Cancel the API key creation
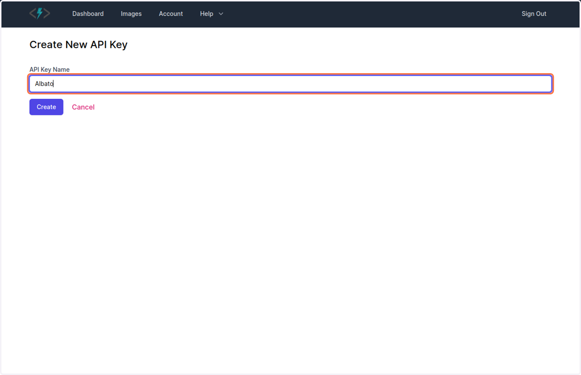Screen dimensions: 581x375 click(x=83, y=107)
